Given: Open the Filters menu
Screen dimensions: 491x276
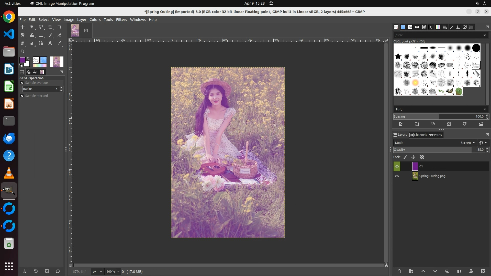Looking at the screenshot, I should (x=121, y=20).
